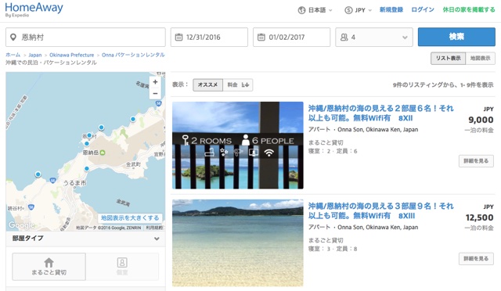This screenshot has width=501, height=291.
Task: Open the JPY currency dropdown
Action: pyautogui.click(x=358, y=10)
